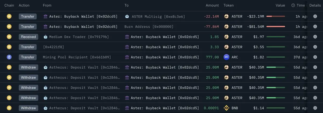Viewport: 323px width, 113px height.
Task: Click the -$23.19M value bar
Action: pos(276,16)
